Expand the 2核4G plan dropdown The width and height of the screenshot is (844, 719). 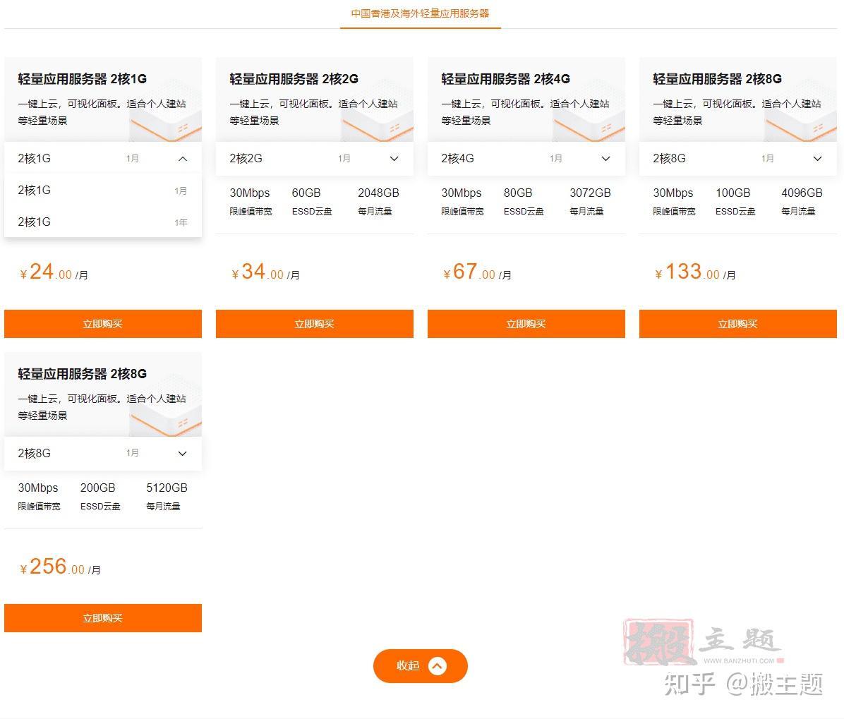526,159
